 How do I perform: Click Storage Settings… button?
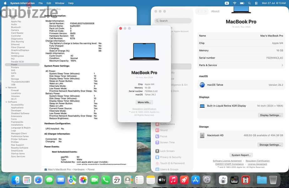[270, 145]
